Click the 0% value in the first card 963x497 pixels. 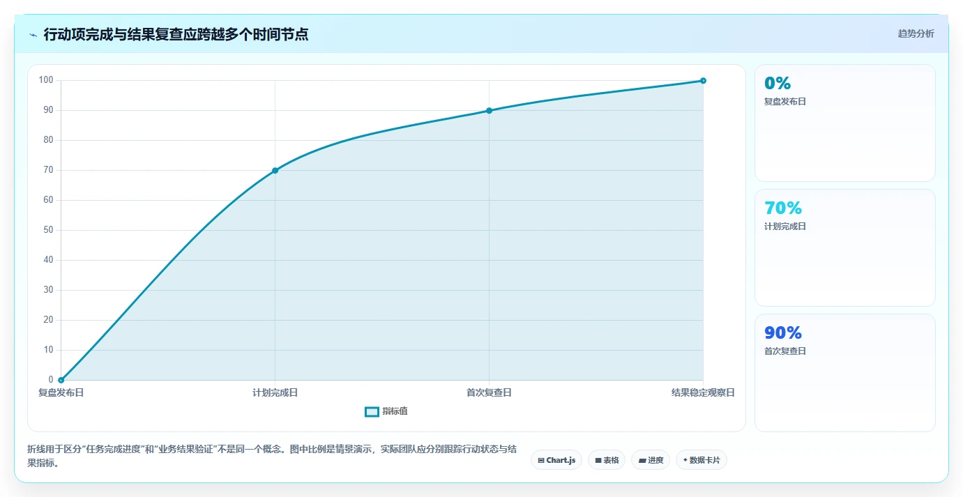(x=778, y=84)
